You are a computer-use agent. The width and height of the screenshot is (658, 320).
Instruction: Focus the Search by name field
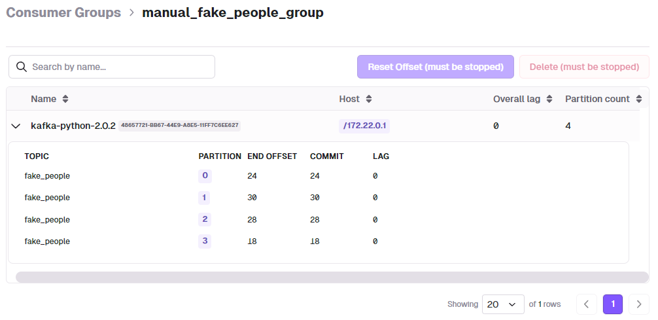(x=112, y=67)
